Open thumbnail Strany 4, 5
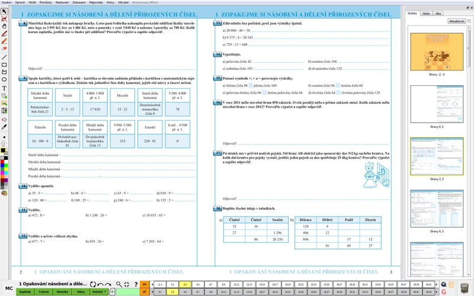This screenshot has width=474, height=296. [x=437, y=208]
